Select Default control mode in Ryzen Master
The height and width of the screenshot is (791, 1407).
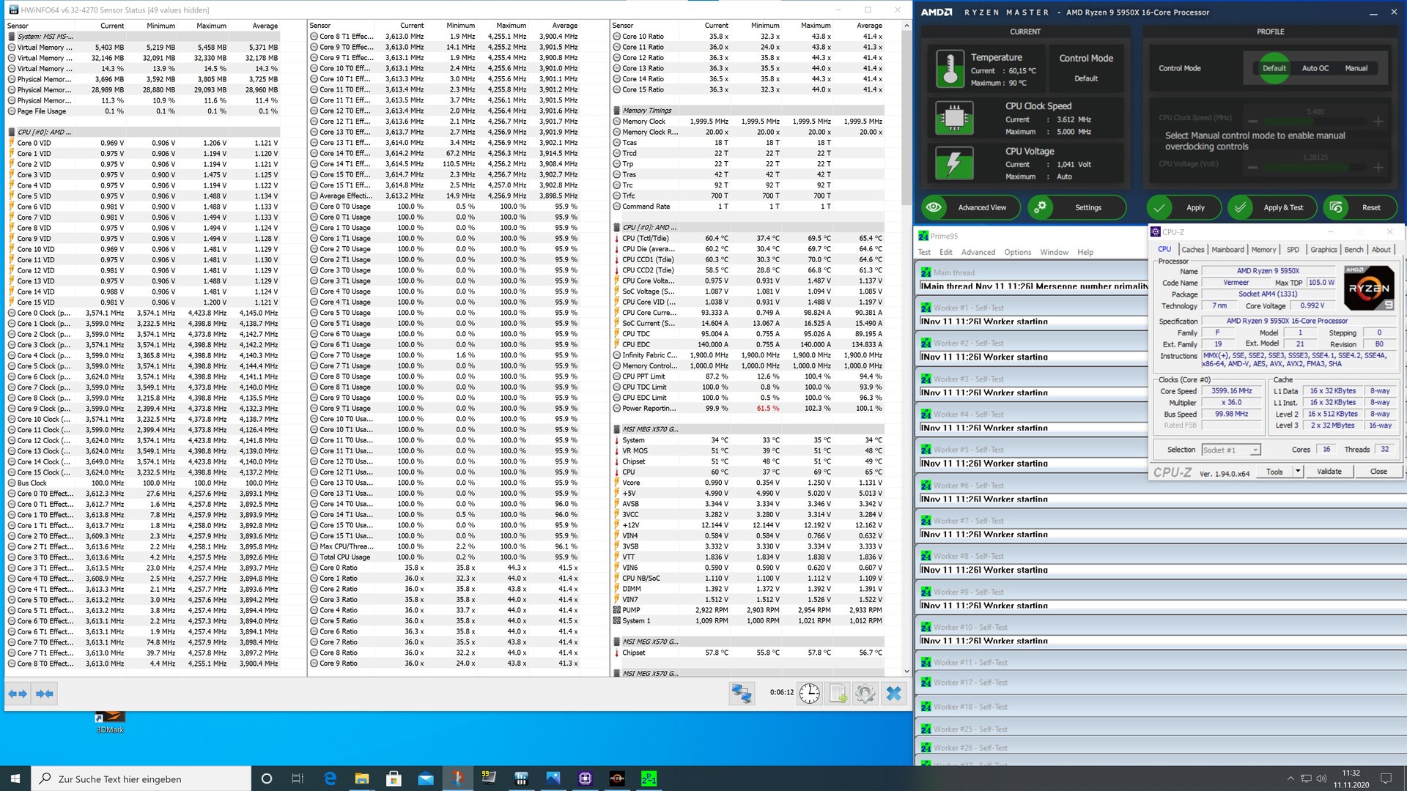(x=1274, y=68)
